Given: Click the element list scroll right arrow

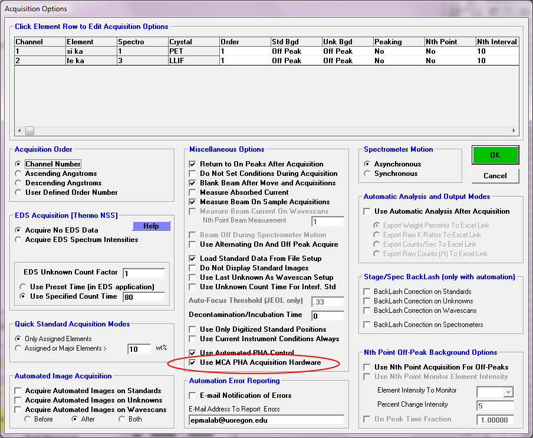Looking at the screenshot, I should tap(515, 131).
